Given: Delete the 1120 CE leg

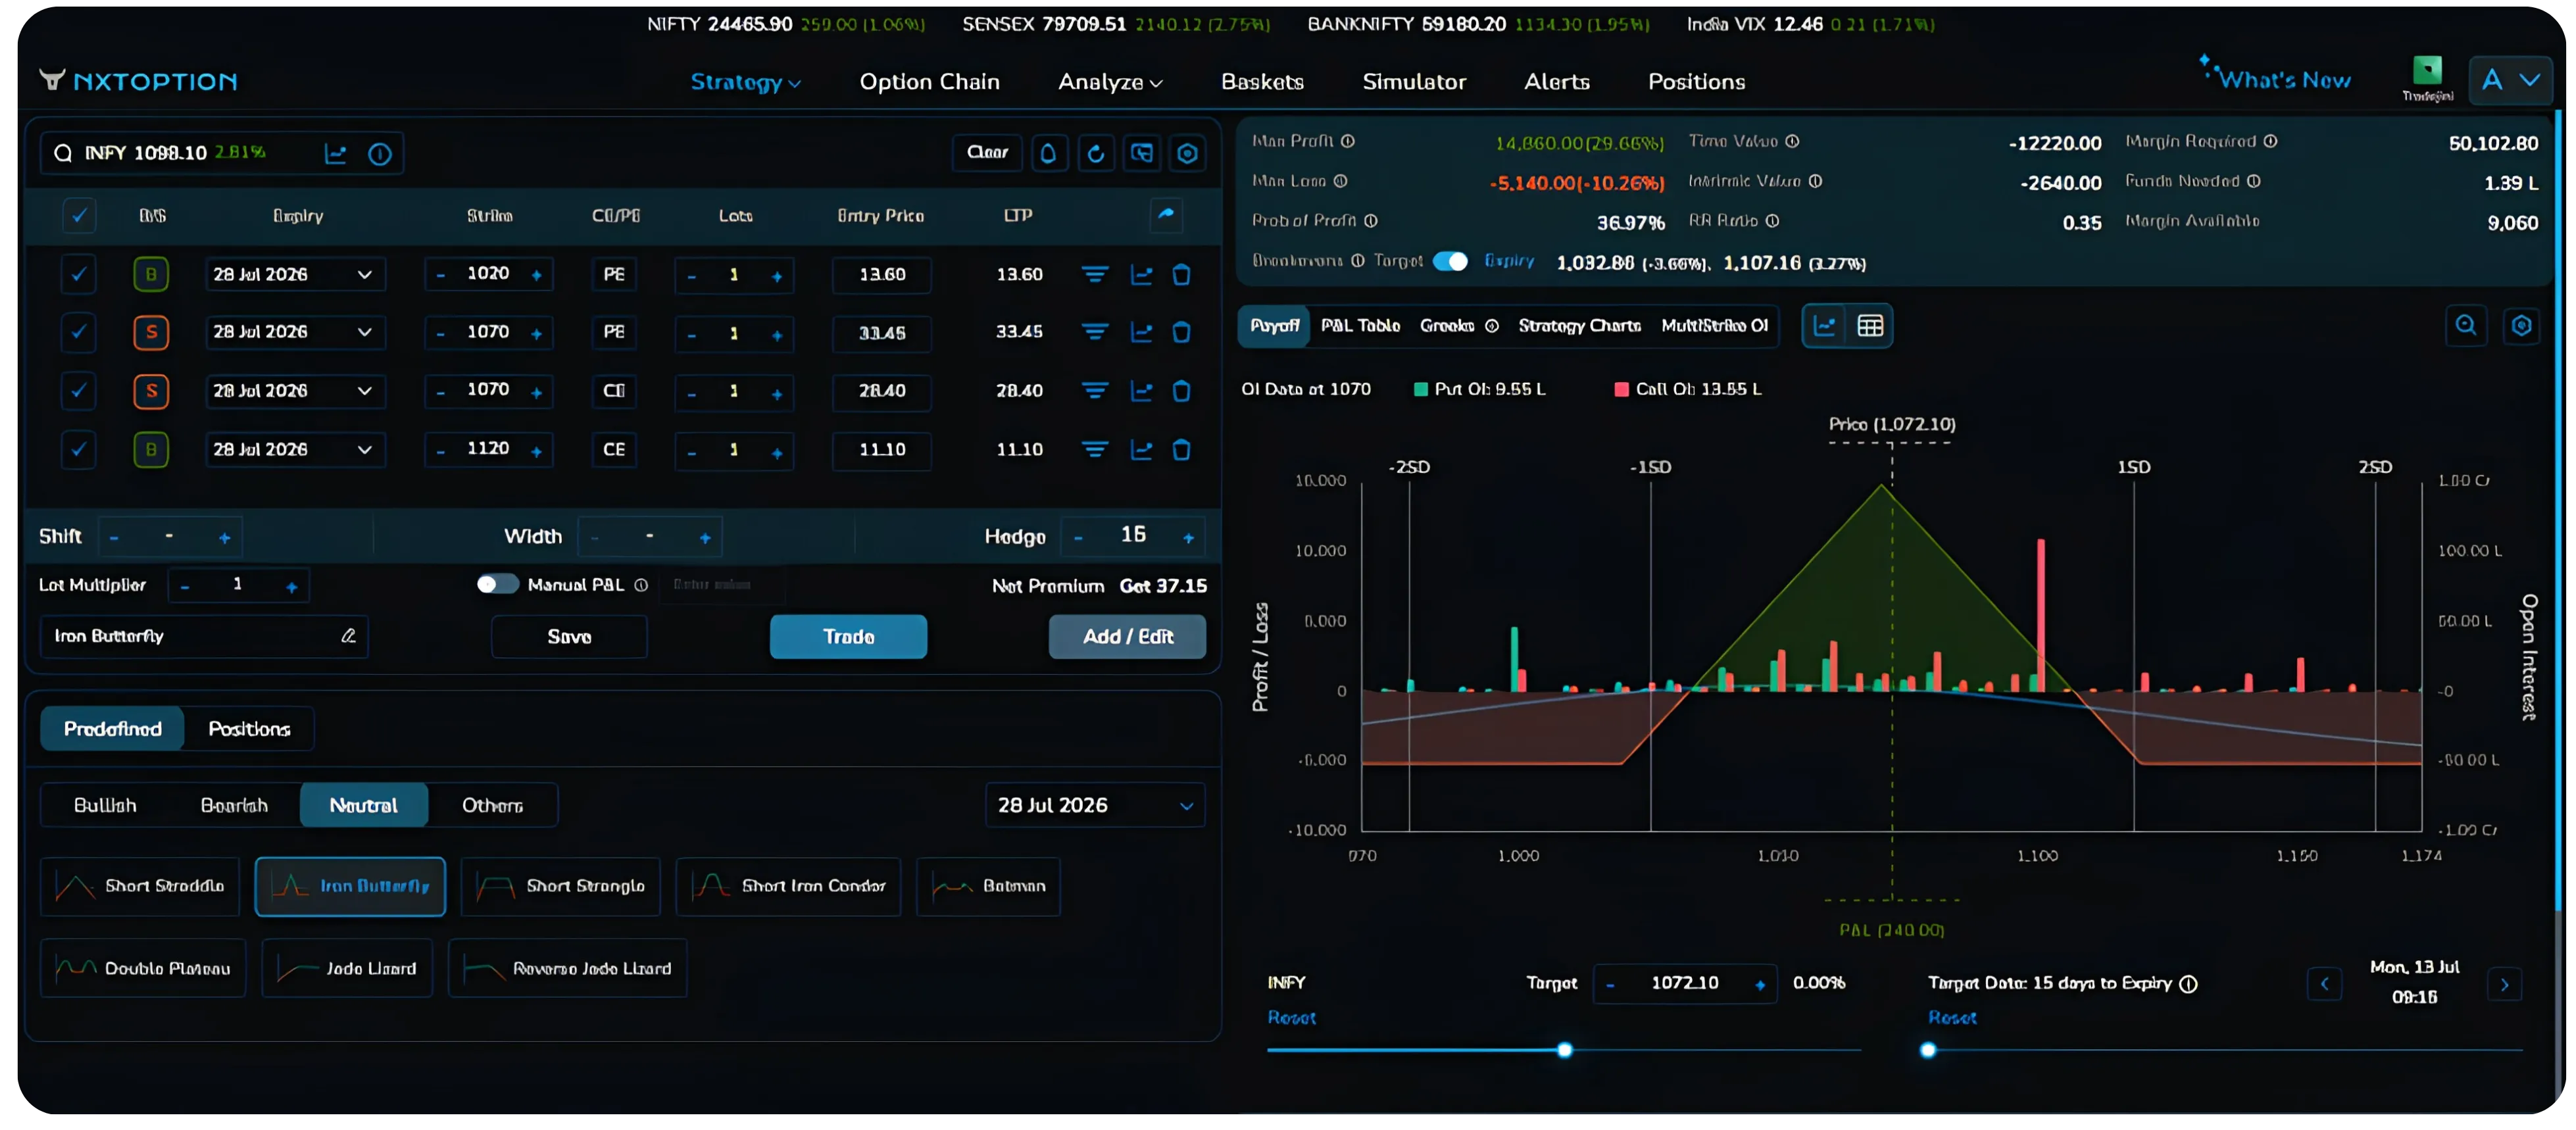Looking at the screenshot, I should tap(1181, 450).
